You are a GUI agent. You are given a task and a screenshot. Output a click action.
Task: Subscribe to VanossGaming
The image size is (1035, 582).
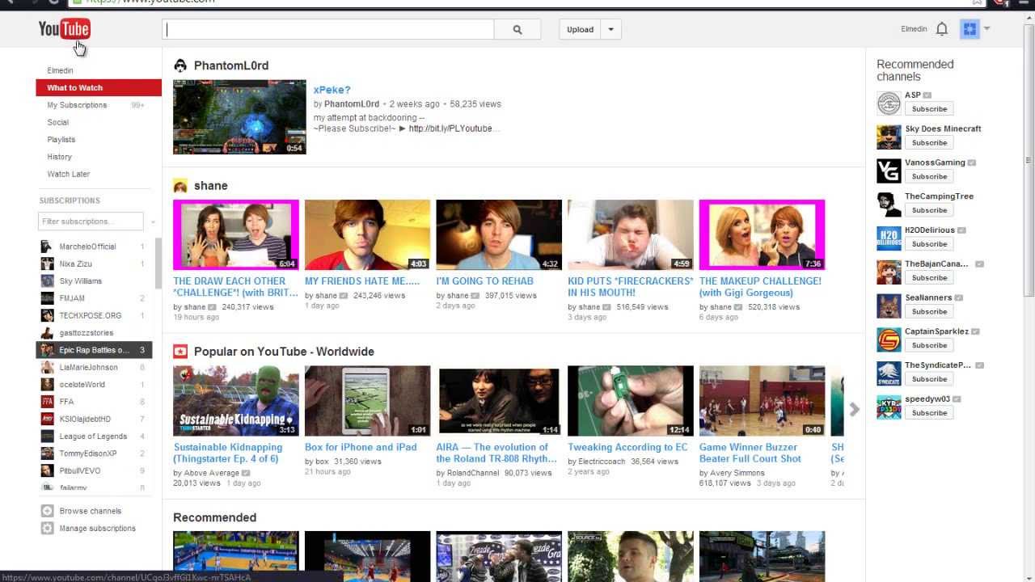(929, 176)
